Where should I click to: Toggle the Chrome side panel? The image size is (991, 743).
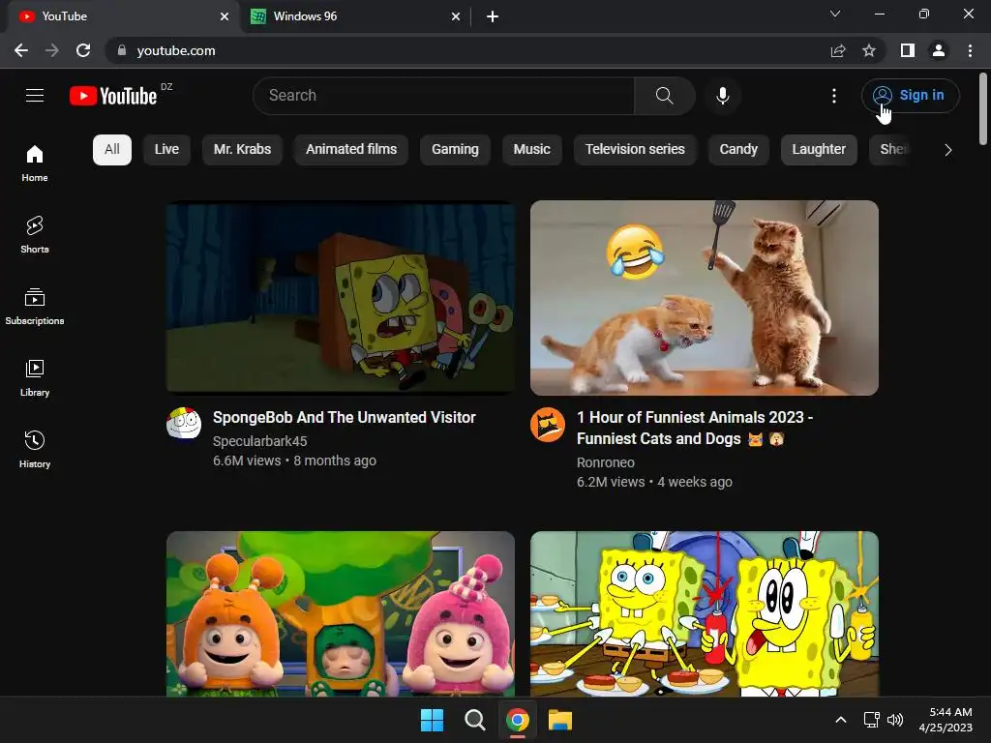908,50
